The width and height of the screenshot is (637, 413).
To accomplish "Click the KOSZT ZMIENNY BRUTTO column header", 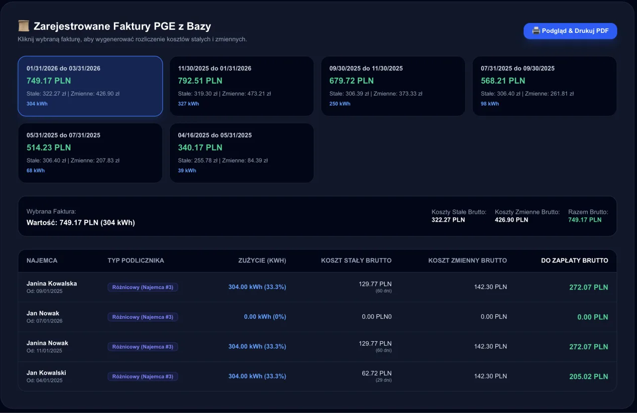I will (468, 261).
